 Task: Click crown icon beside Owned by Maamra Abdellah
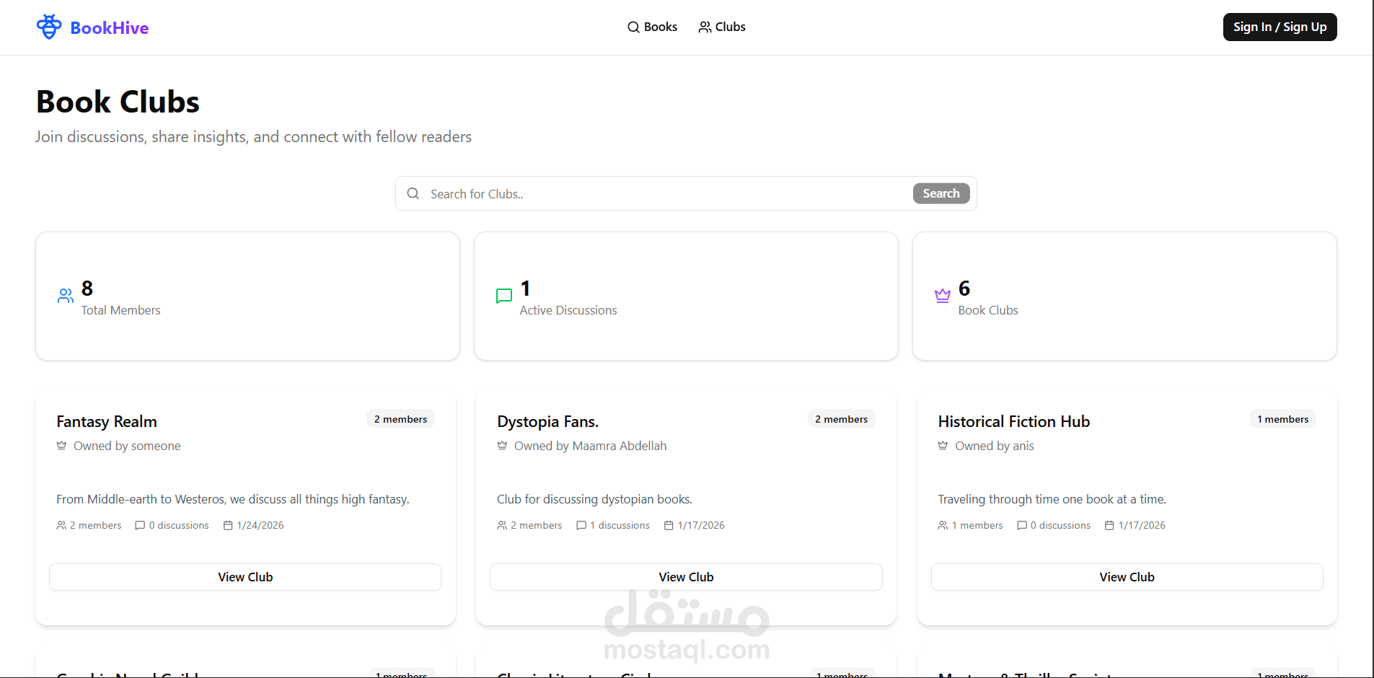(x=502, y=446)
